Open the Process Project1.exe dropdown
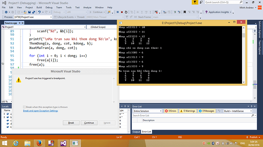Viewport: 263px width, 147px height. (x=33, y=17)
